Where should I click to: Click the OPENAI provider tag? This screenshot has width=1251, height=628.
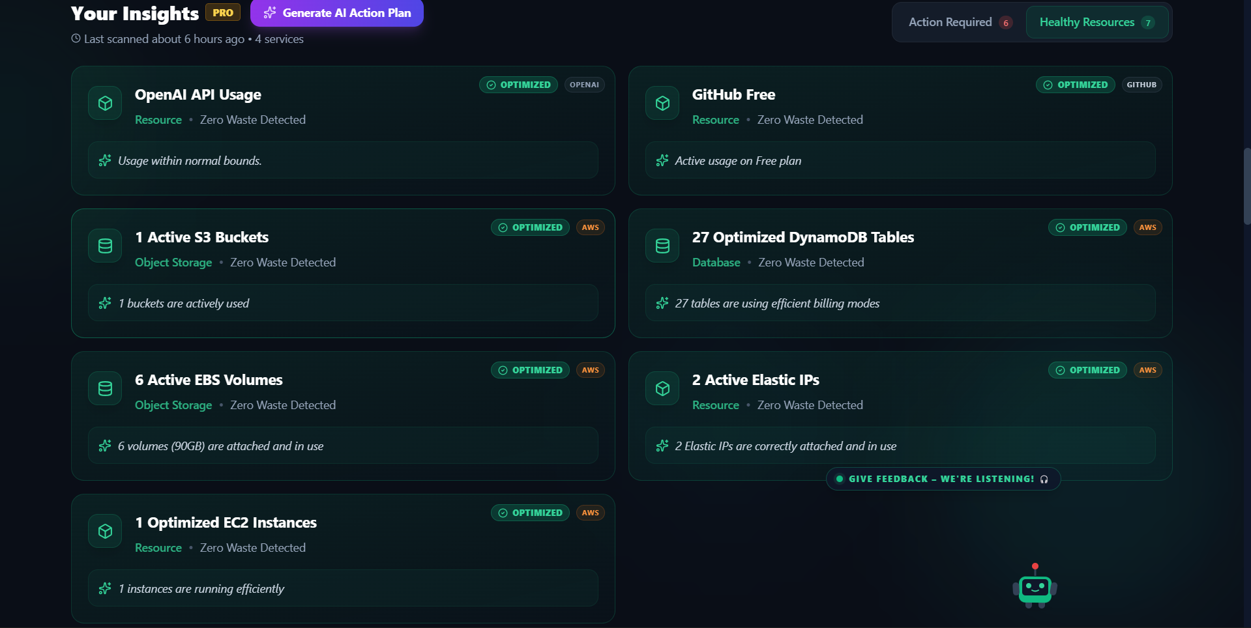tap(584, 85)
